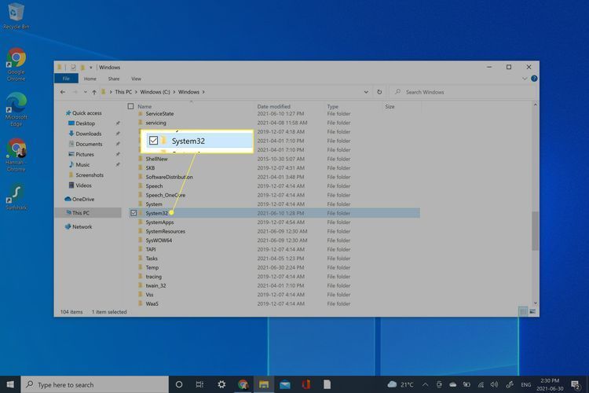
Task: Uncheck the System32 folder checkbox
Action: click(x=134, y=213)
